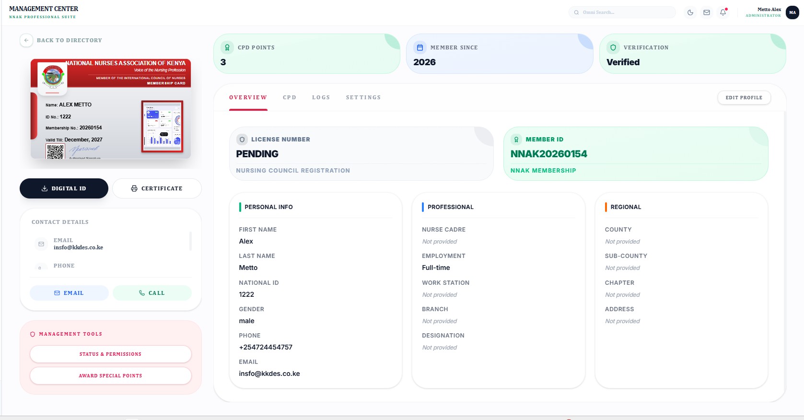Image resolution: width=804 pixels, height=420 pixels.
Task: Open the Settings tab
Action: 363,97
